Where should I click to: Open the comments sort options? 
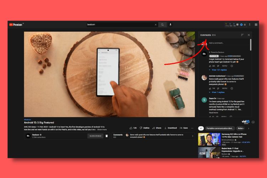(x=242, y=35)
